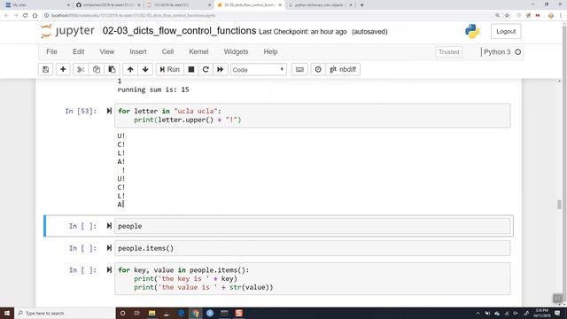
Task: Click into the 'for letter in' code cell
Action: pyautogui.click(x=313, y=116)
